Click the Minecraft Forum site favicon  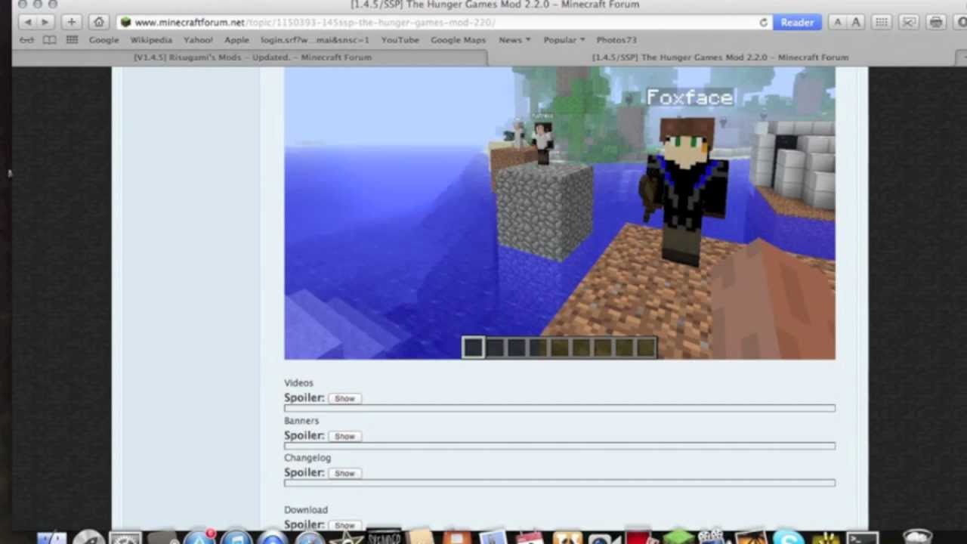pyautogui.click(x=125, y=23)
